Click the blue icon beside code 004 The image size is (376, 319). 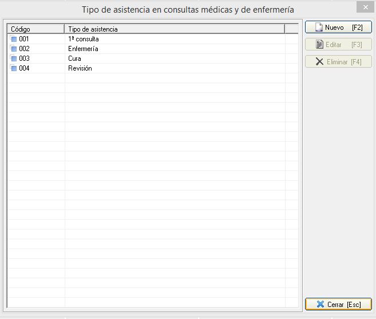click(14, 68)
